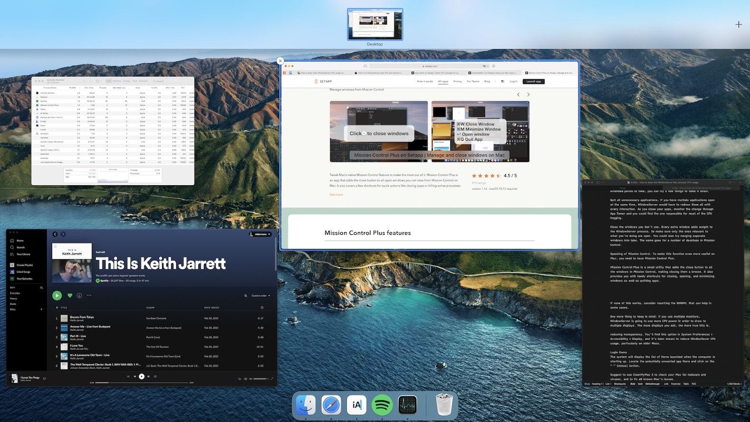Select Heavy playlist in Spotify sidebar

click(13, 299)
